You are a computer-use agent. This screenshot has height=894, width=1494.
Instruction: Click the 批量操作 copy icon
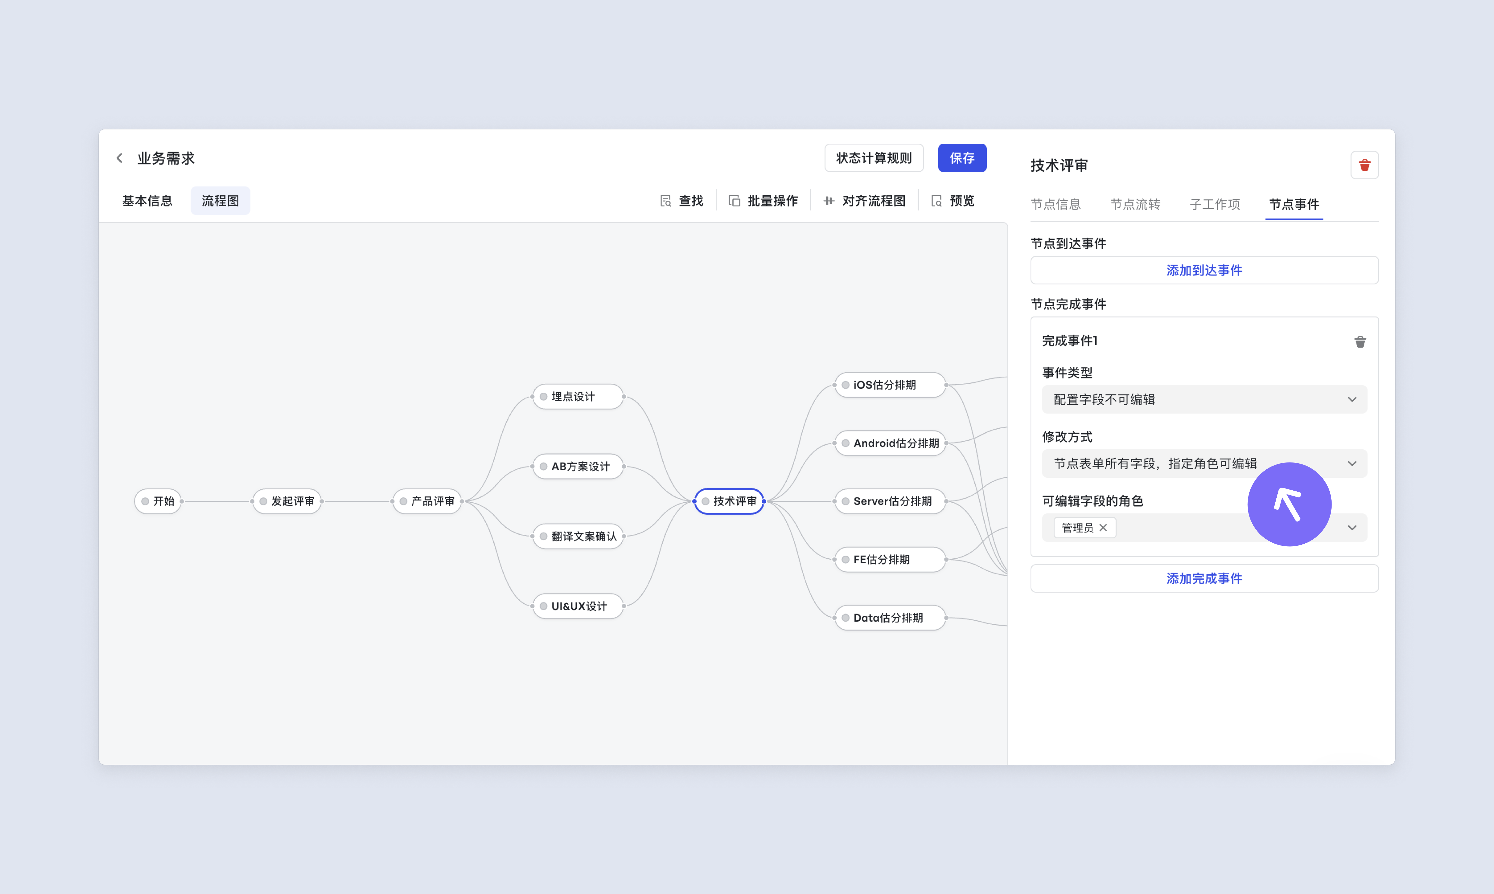[734, 201]
